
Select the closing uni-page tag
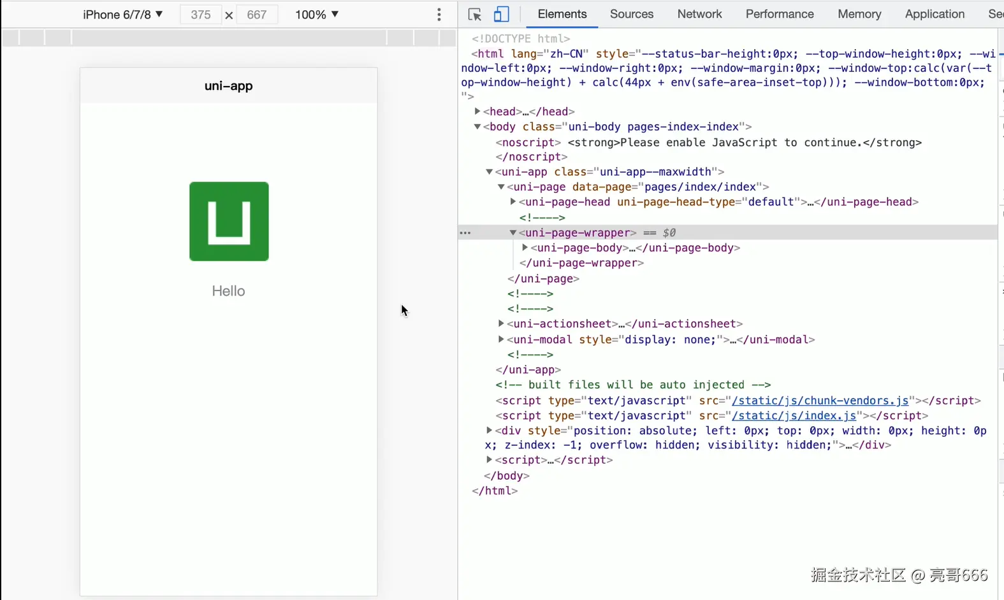[x=543, y=279]
